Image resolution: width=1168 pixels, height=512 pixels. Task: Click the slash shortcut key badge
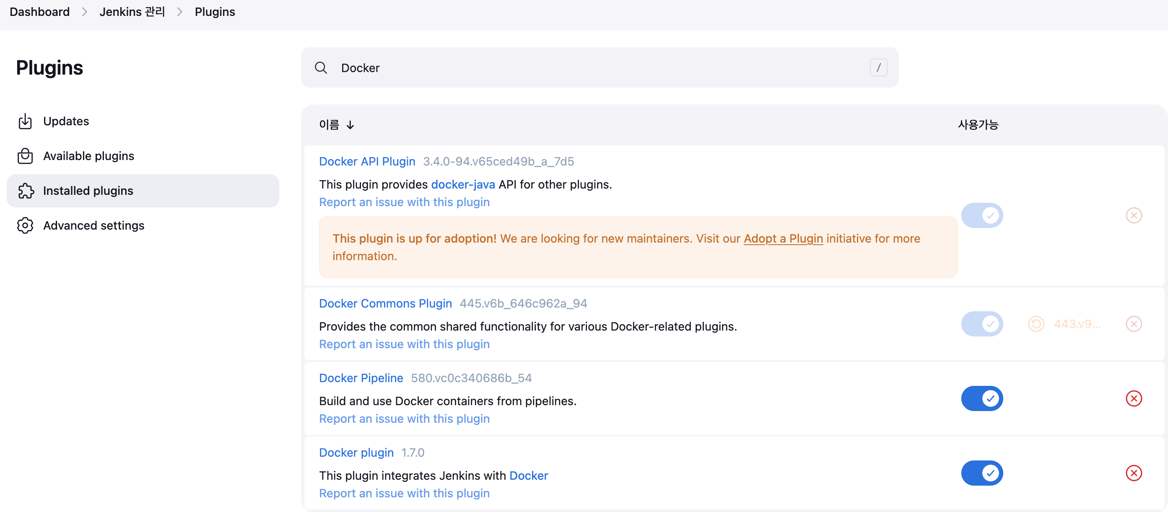click(x=878, y=67)
